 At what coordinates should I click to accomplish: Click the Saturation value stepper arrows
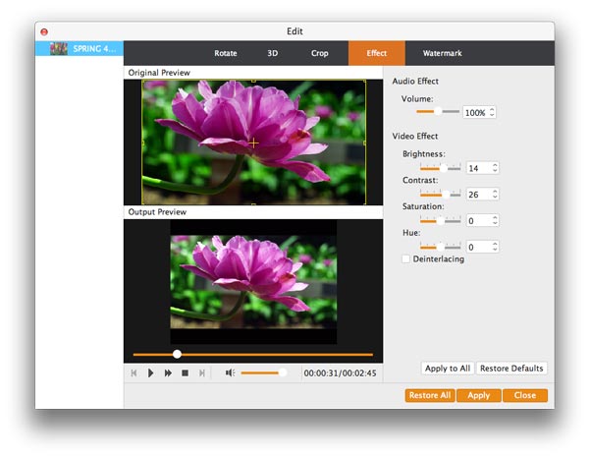tap(495, 220)
